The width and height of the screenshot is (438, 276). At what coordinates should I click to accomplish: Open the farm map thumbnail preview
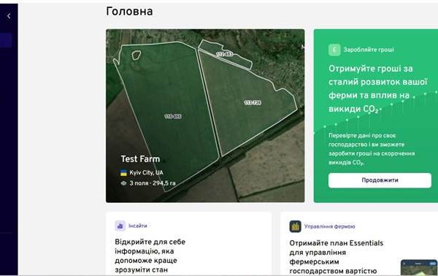(419, 268)
